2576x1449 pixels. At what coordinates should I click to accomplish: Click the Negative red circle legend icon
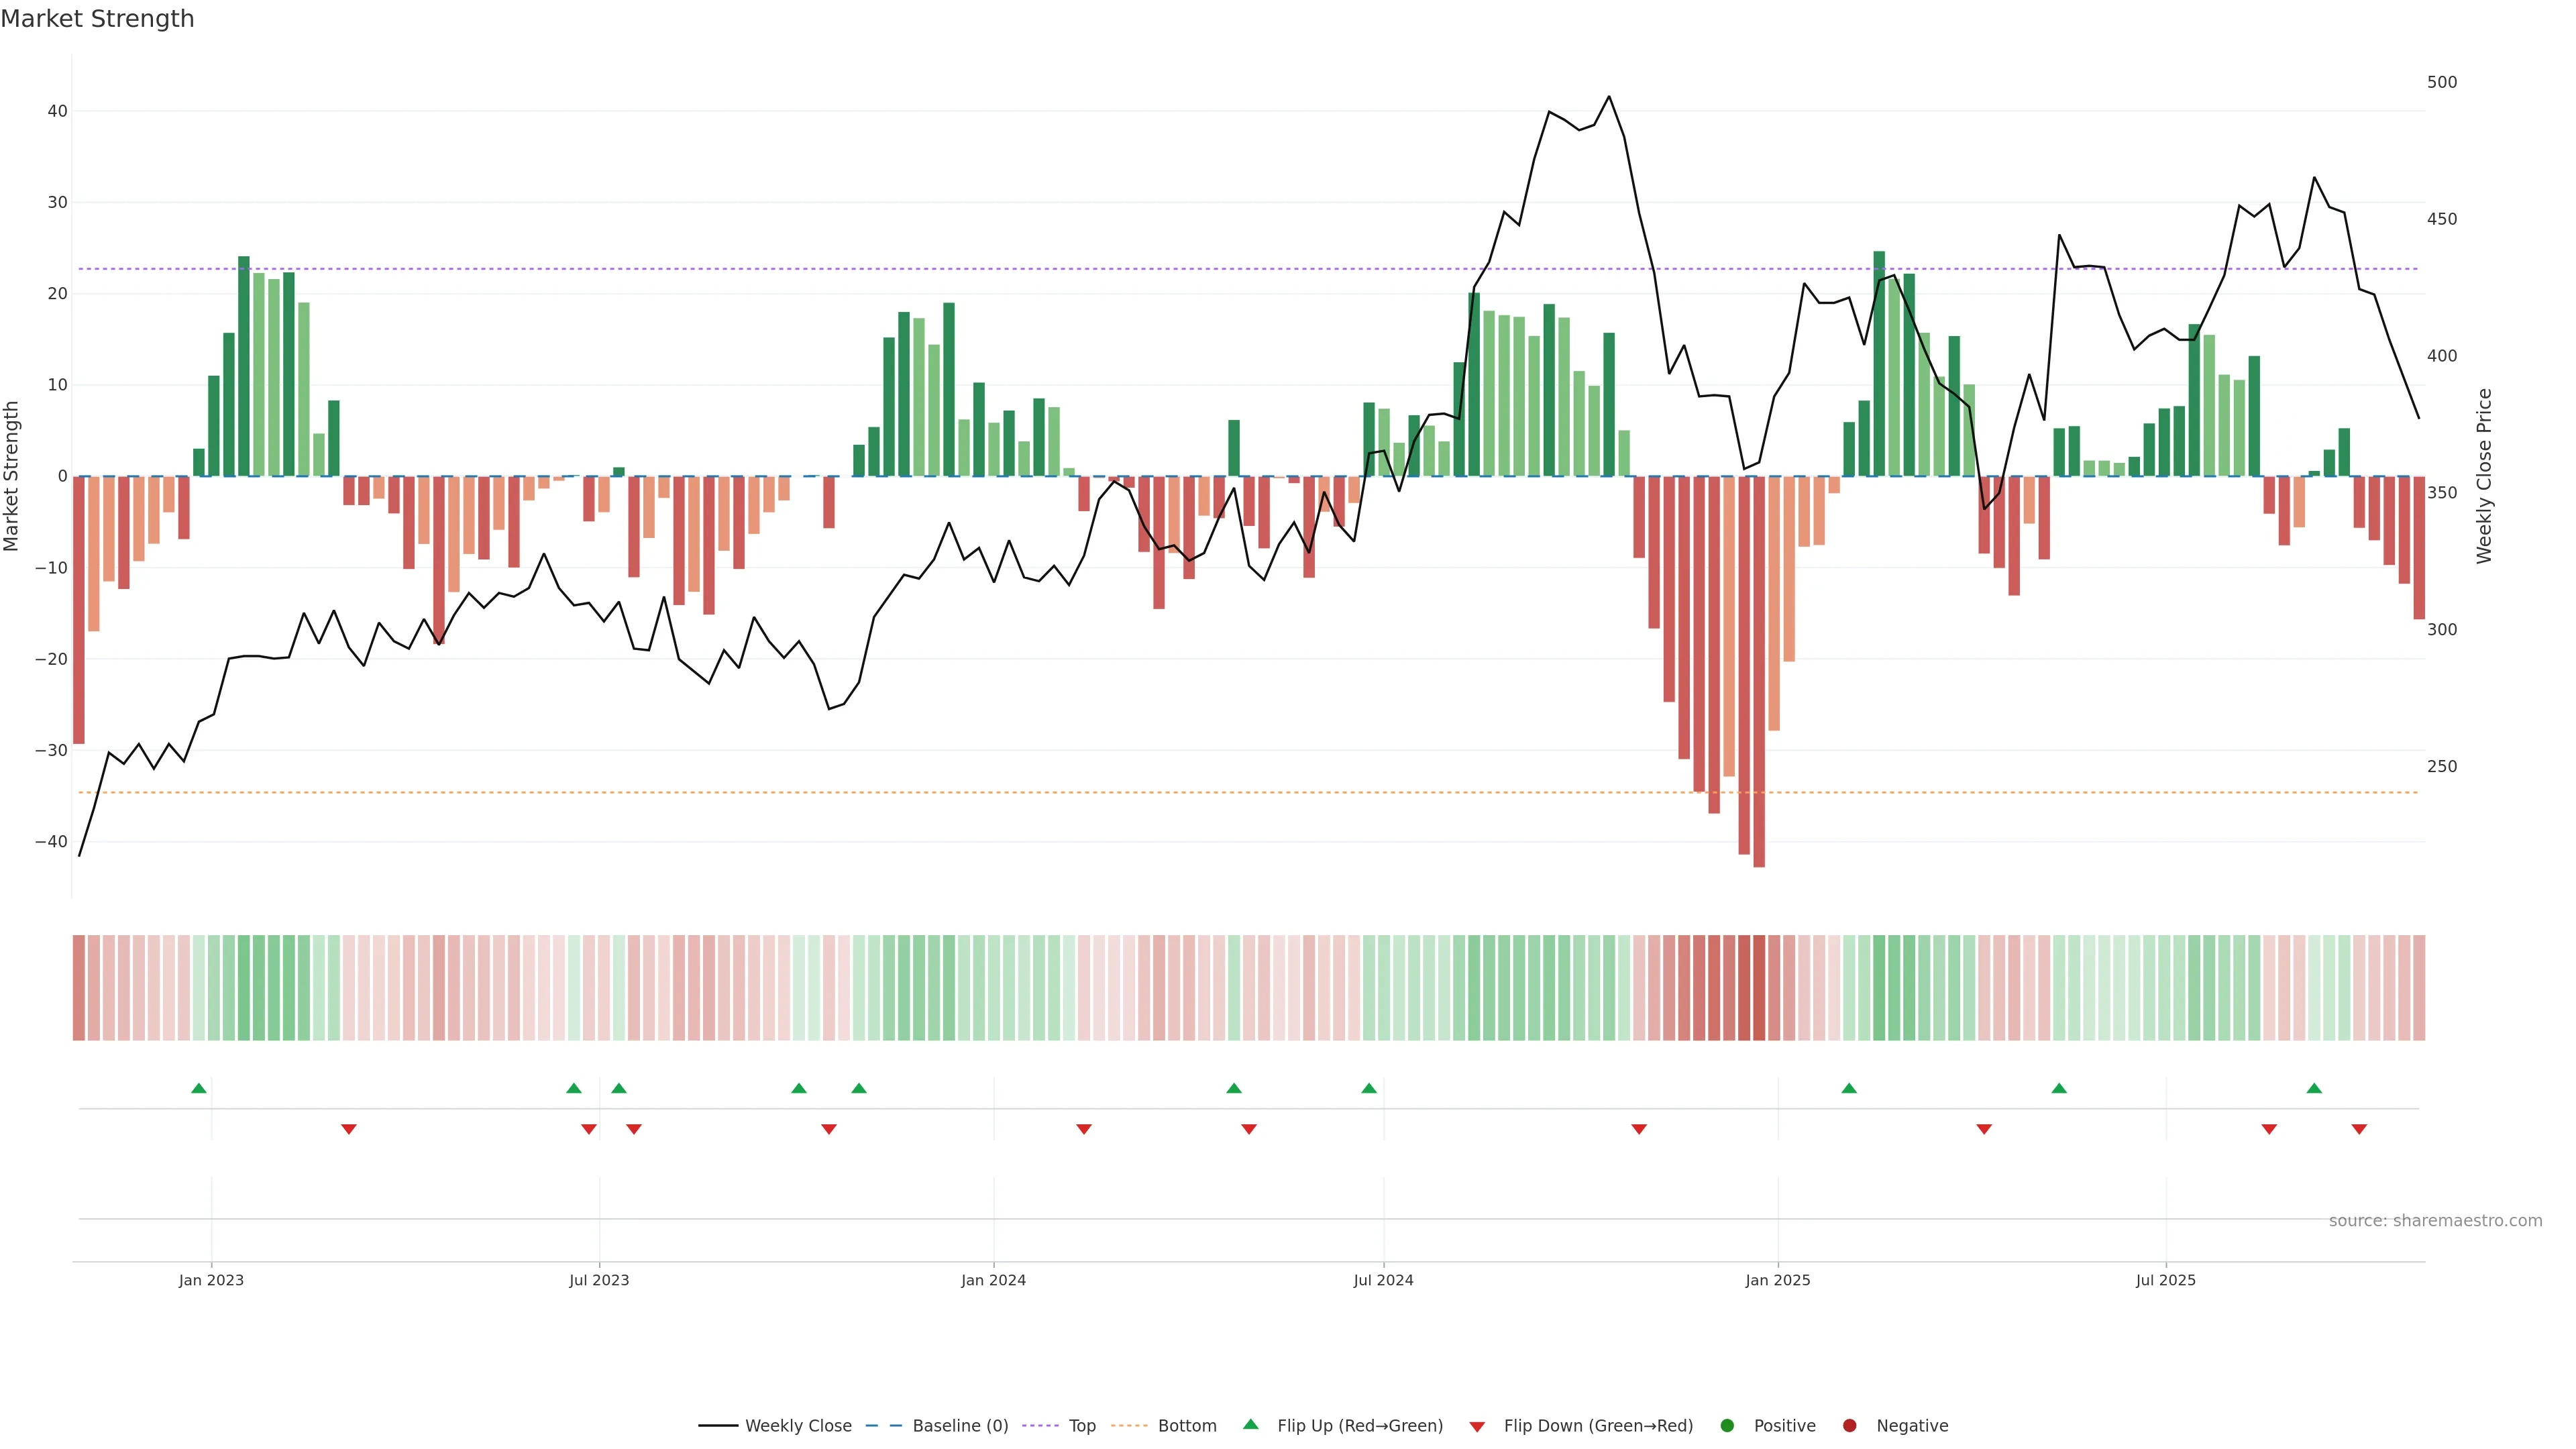1849,1426
